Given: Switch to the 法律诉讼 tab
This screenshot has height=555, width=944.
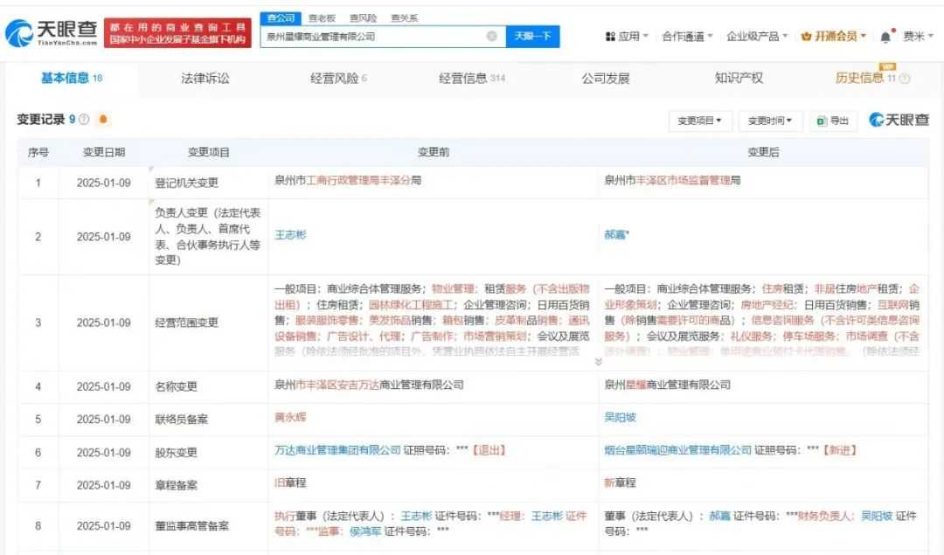Looking at the screenshot, I should 205,79.
